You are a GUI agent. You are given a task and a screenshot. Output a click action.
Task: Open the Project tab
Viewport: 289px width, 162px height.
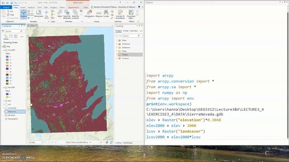coord(6,7)
